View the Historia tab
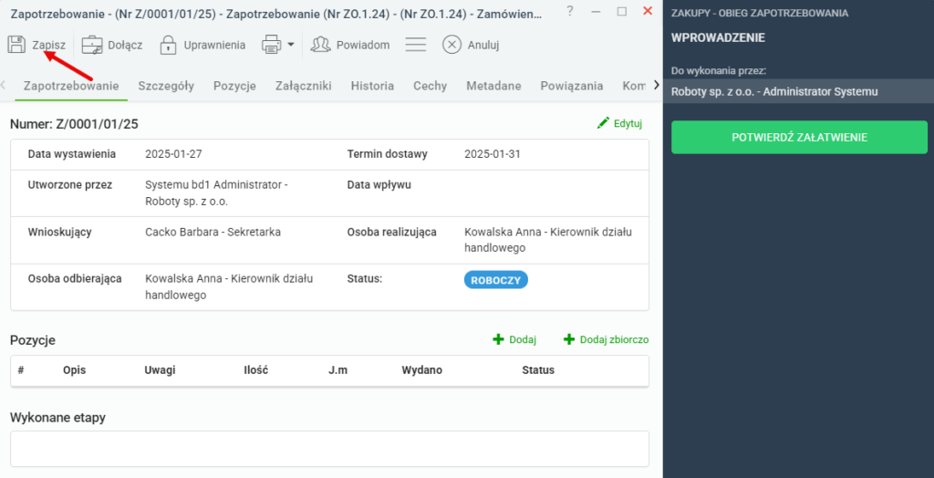This screenshot has height=478, width=934. click(372, 86)
